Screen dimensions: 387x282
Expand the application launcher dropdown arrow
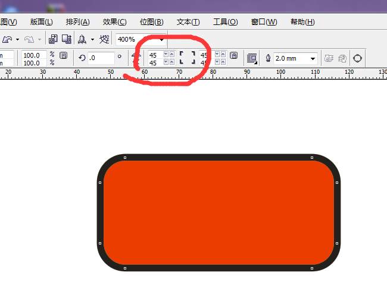92,39
